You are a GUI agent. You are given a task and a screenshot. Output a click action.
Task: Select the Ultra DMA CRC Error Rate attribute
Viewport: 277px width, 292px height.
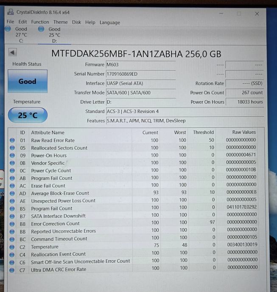[134, 269]
